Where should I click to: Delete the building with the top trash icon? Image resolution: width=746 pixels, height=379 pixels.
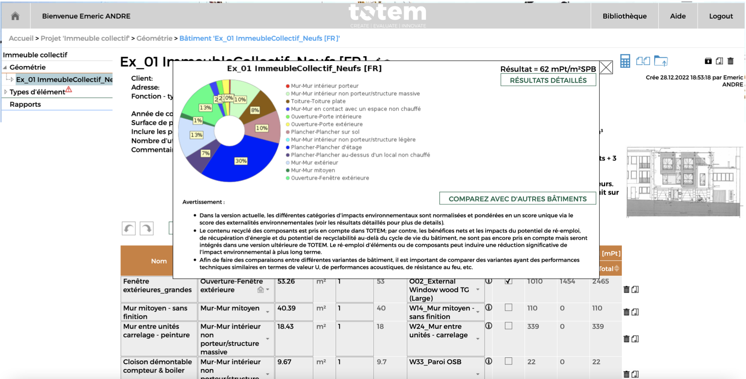[731, 61]
